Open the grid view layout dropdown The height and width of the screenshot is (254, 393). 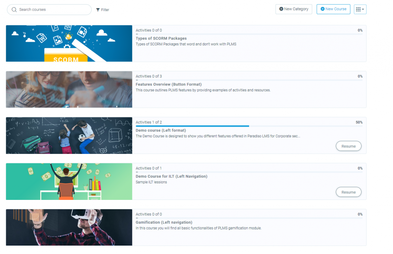(x=360, y=9)
